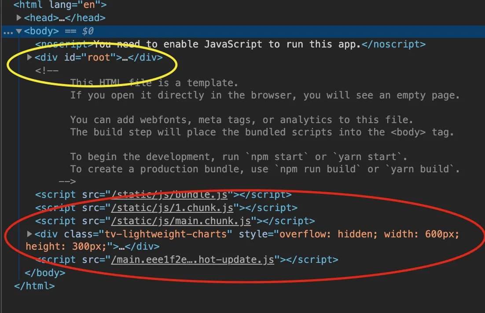
Task: Select the html lang="en" opening tag
Action: coord(60,5)
